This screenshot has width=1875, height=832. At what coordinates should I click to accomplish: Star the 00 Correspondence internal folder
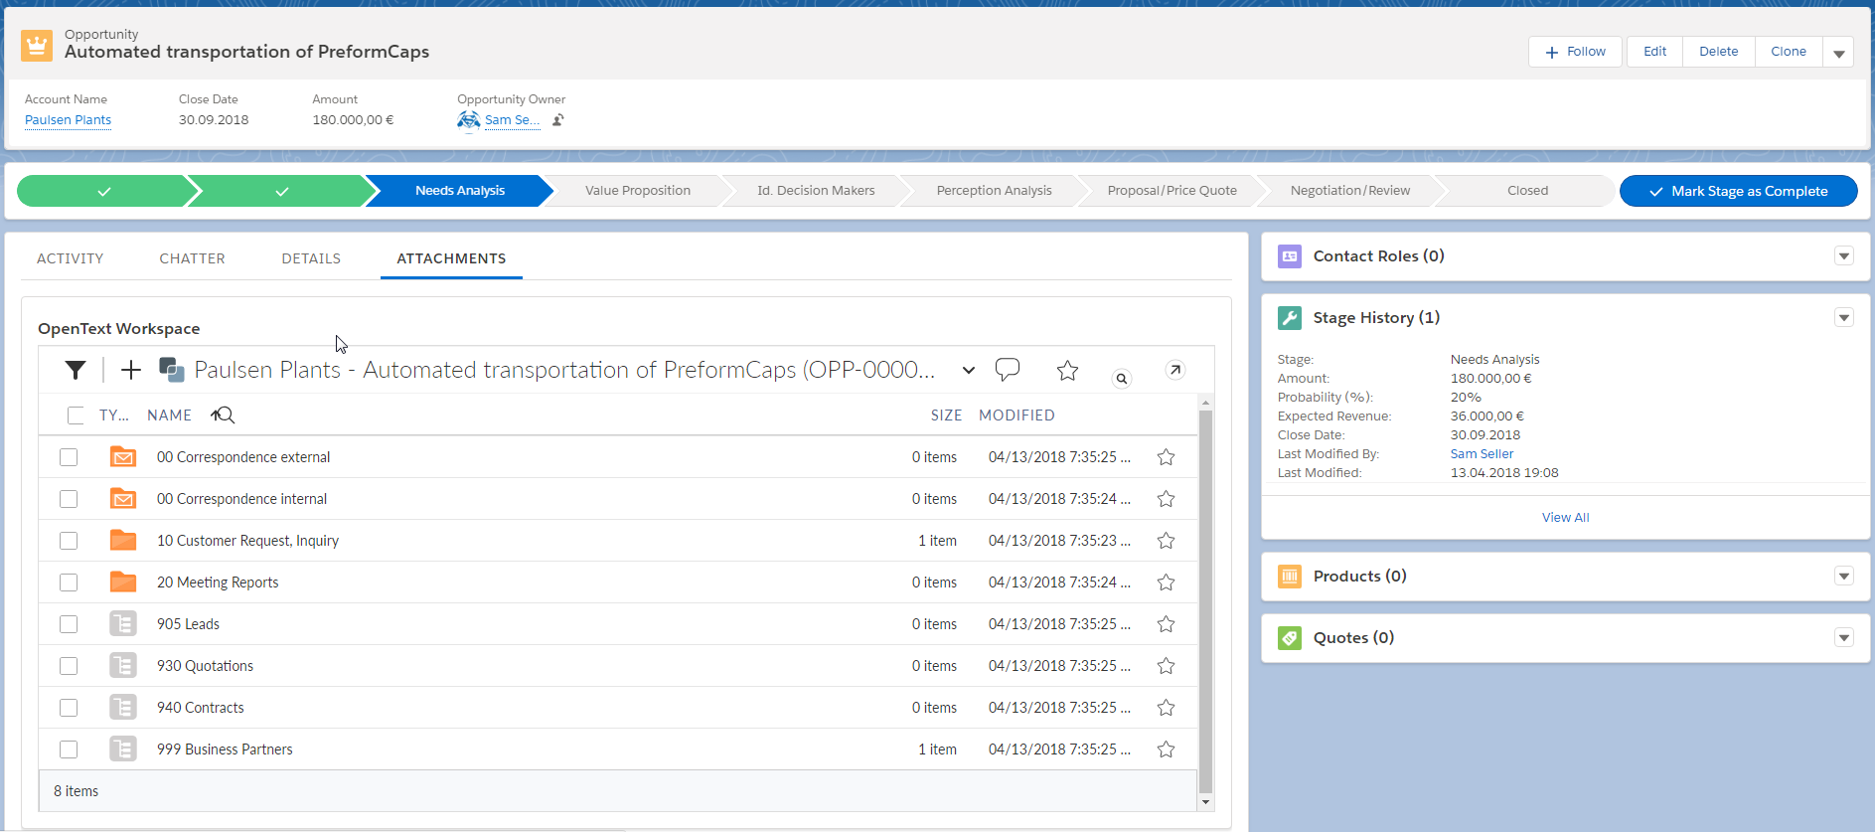point(1167,499)
